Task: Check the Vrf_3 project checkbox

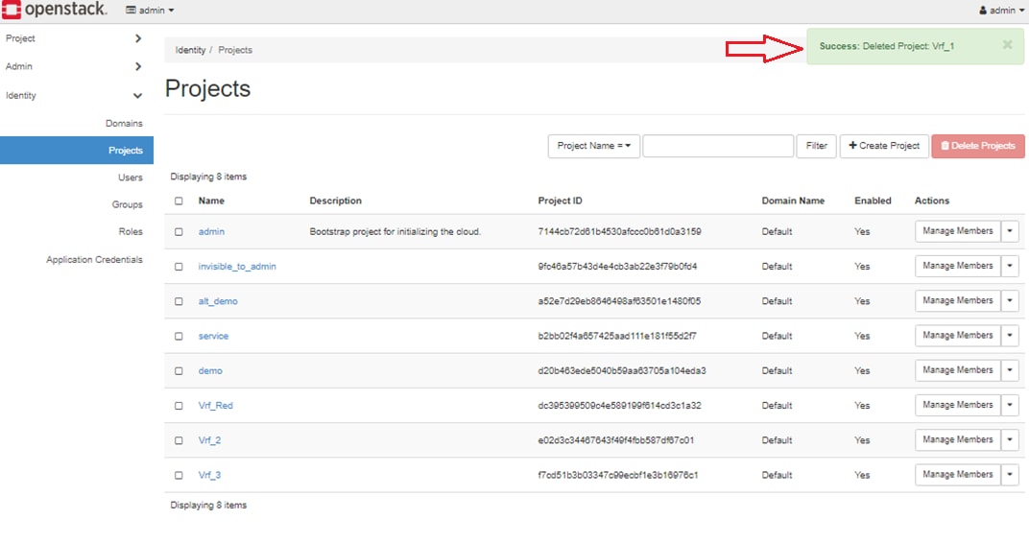Action: click(179, 475)
